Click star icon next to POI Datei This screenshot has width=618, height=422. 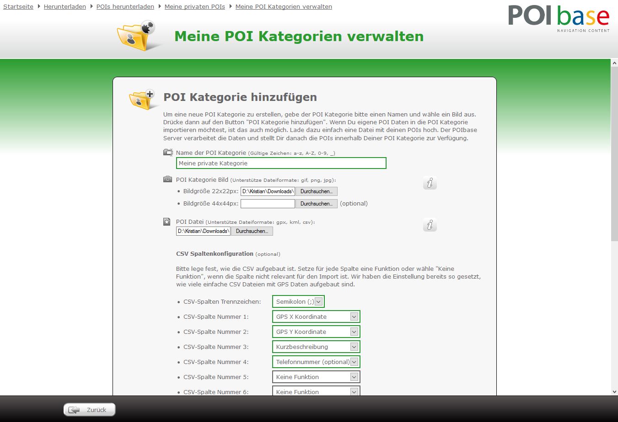pyautogui.click(x=167, y=222)
